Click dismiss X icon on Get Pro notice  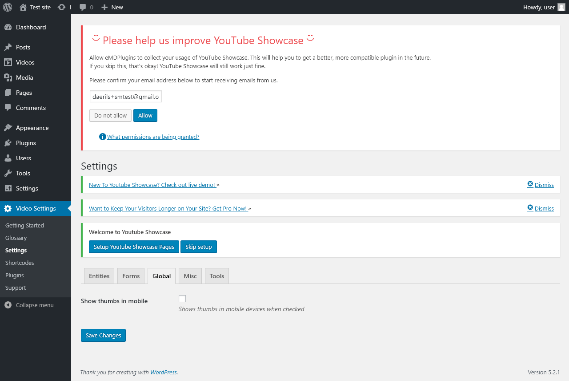[530, 208]
